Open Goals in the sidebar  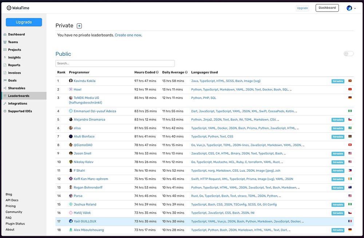tap(12, 81)
